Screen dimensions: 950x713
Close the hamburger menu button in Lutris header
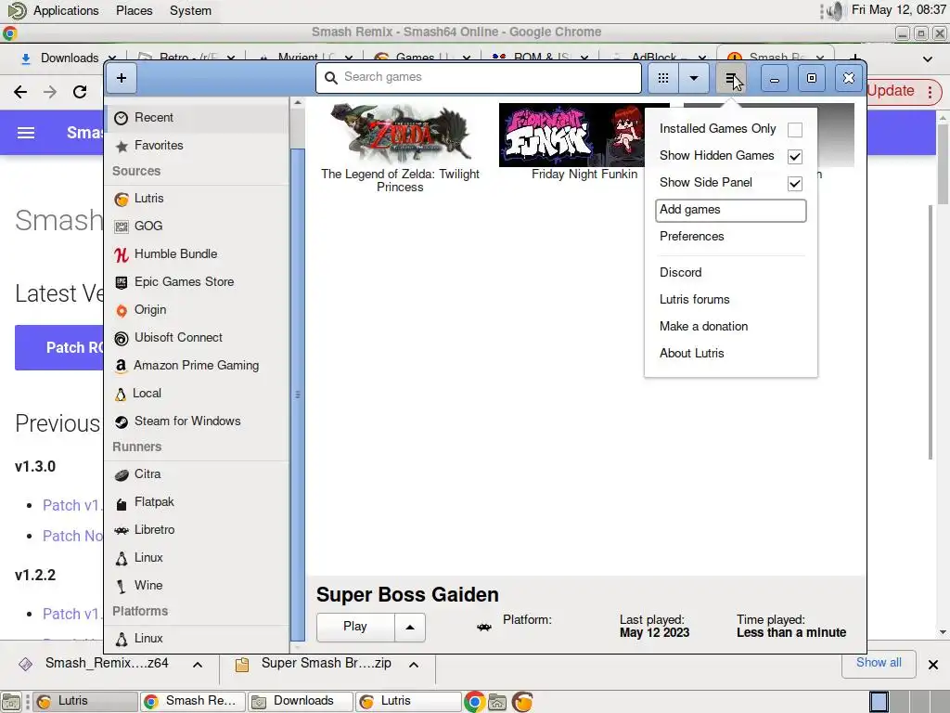(x=731, y=78)
